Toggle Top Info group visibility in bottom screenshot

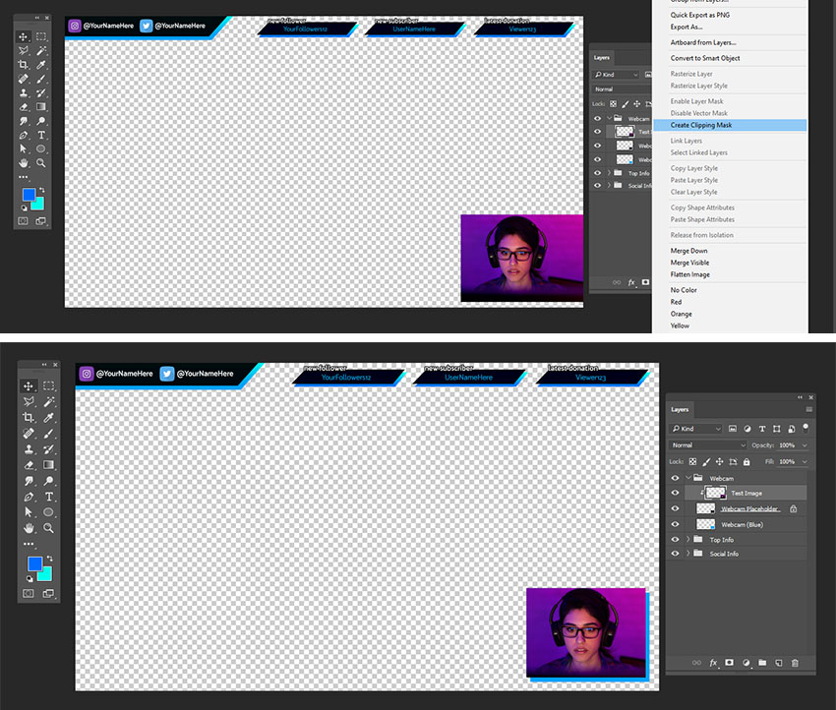pyautogui.click(x=675, y=540)
